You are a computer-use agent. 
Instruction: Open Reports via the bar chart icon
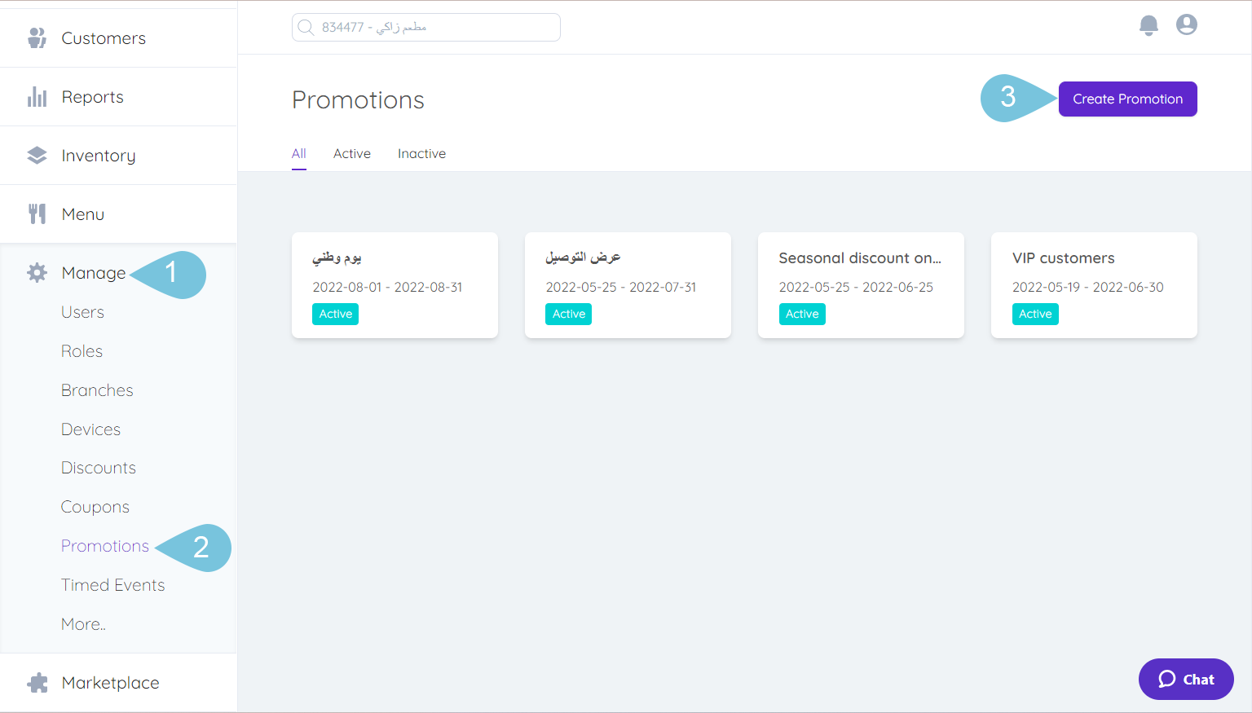37,96
